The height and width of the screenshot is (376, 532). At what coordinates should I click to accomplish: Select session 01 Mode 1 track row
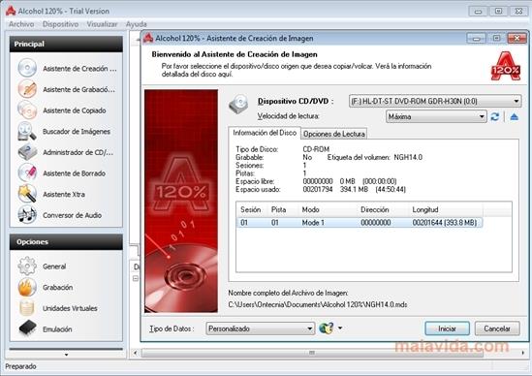pyautogui.click(x=360, y=223)
